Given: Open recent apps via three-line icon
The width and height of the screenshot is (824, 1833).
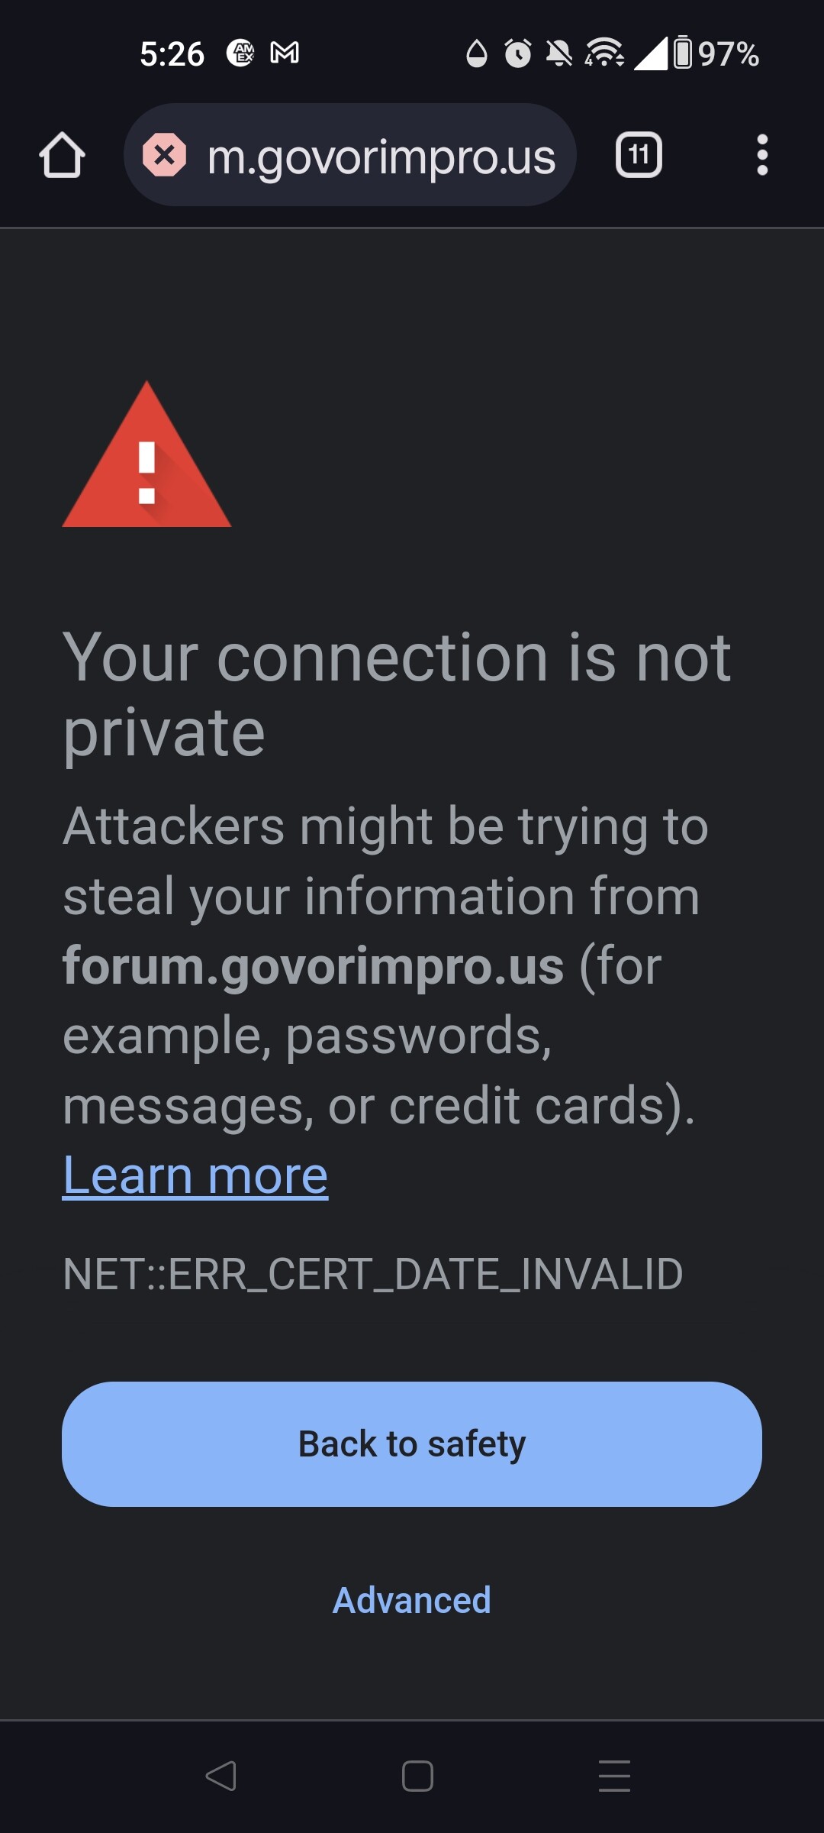Looking at the screenshot, I should [614, 1776].
